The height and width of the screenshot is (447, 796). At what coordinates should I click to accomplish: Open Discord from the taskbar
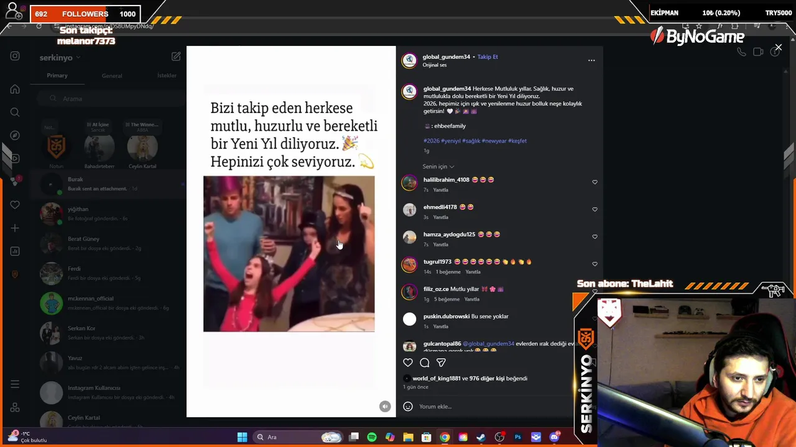[x=554, y=437]
